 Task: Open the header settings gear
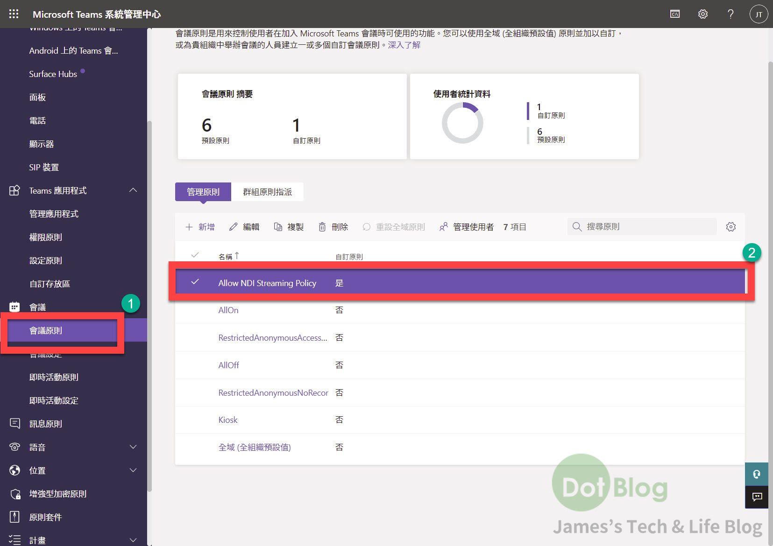[702, 14]
